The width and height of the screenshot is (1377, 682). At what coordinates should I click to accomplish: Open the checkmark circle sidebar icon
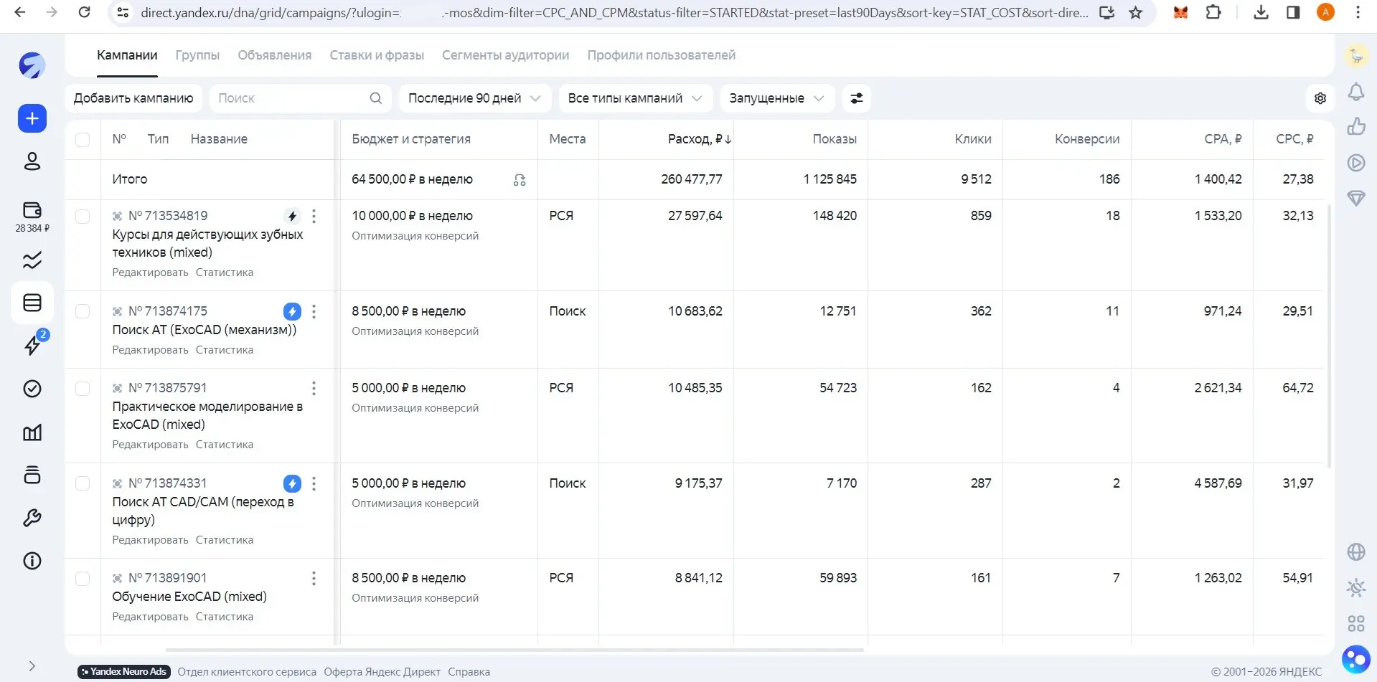click(x=32, y=389)
